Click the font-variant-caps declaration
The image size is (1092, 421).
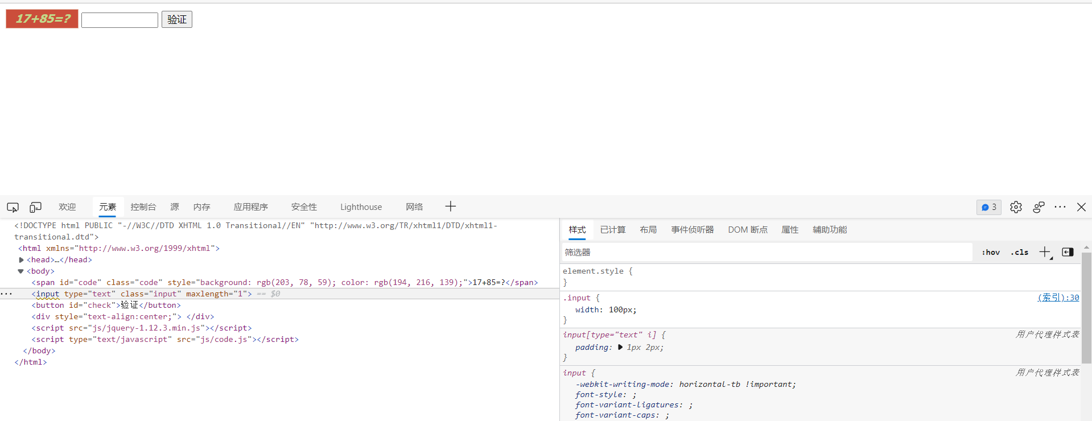[622, 415]
